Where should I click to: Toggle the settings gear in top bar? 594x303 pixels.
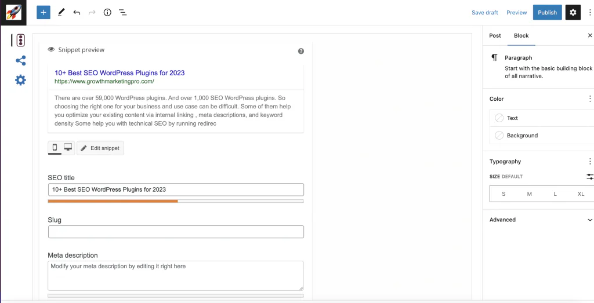[573, 13]
